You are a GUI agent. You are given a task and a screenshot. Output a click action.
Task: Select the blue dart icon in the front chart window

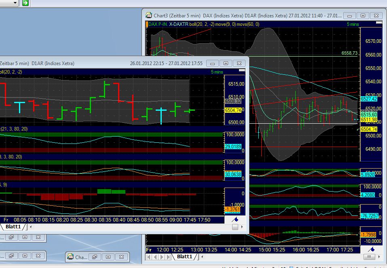236,219
